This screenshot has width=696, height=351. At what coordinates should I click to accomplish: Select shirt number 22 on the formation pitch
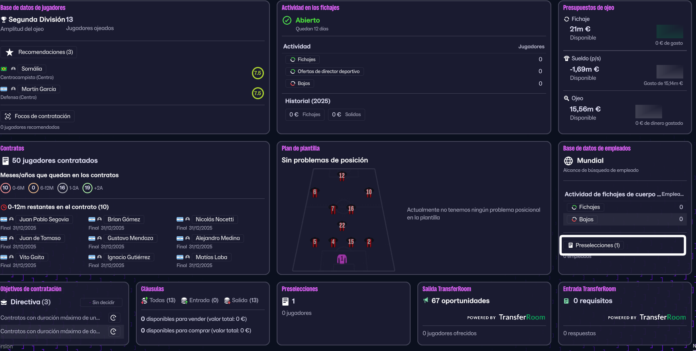click(342, 226)
